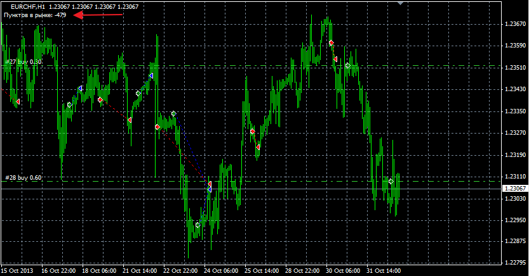
Task: Click the 28 Oct 22:00 time label
Action: click(x=302, y=271)
